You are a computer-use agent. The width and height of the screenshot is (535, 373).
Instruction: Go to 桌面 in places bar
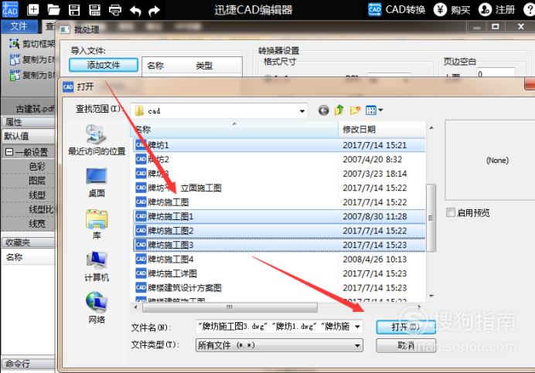[x=97, y=182]
